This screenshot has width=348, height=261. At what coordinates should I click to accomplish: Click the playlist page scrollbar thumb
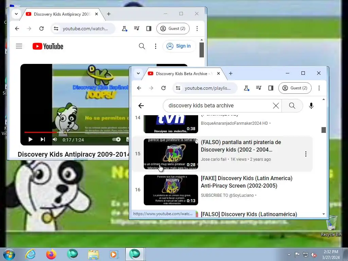324,130
